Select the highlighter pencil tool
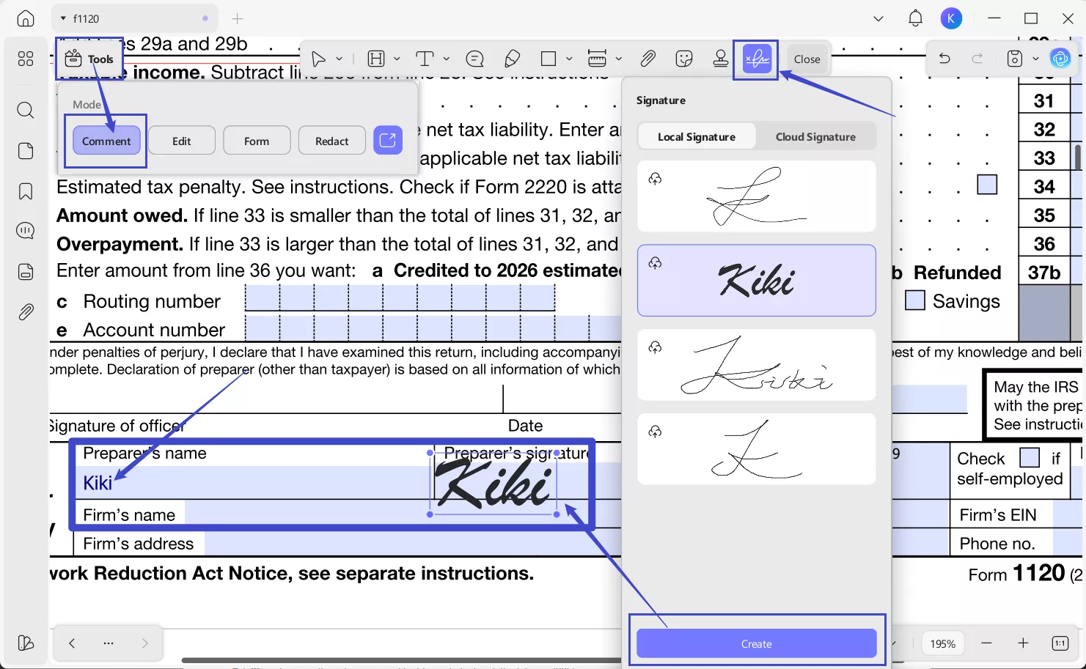Image resolution: width=1086 pixels, height=669 pixels. tap(512, 59)
